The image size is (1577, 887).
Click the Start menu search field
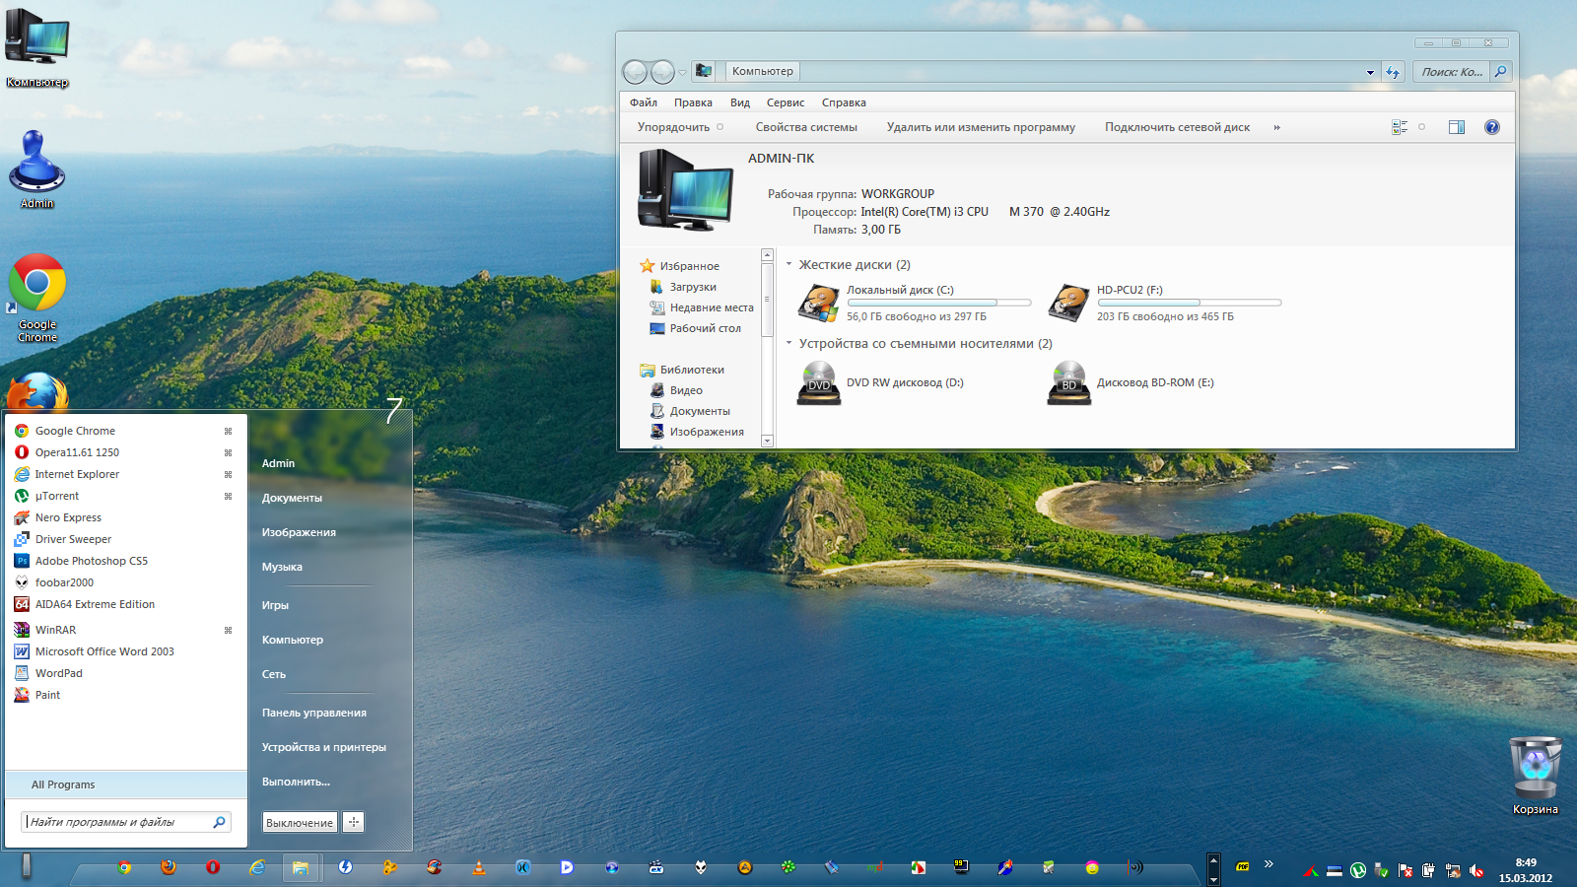click(118, 822)
